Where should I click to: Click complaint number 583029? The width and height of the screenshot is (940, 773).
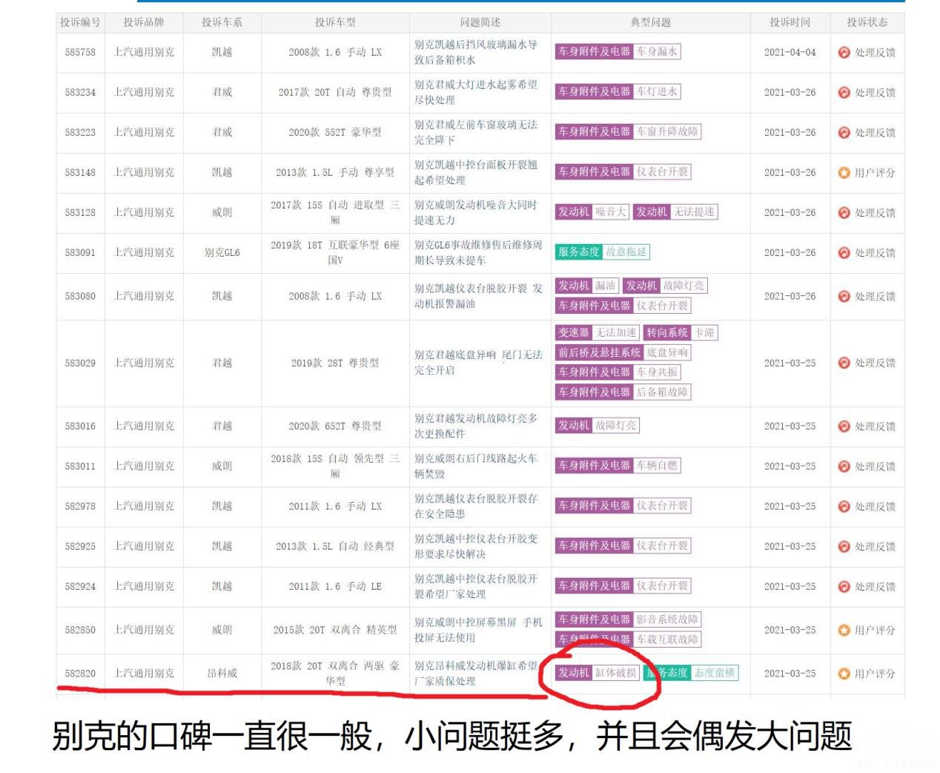(80, 363)
